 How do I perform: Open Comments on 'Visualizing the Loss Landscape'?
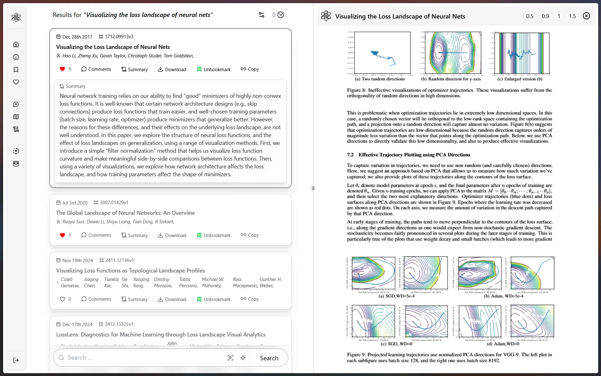pyautogui.click(x=96, y=69)
